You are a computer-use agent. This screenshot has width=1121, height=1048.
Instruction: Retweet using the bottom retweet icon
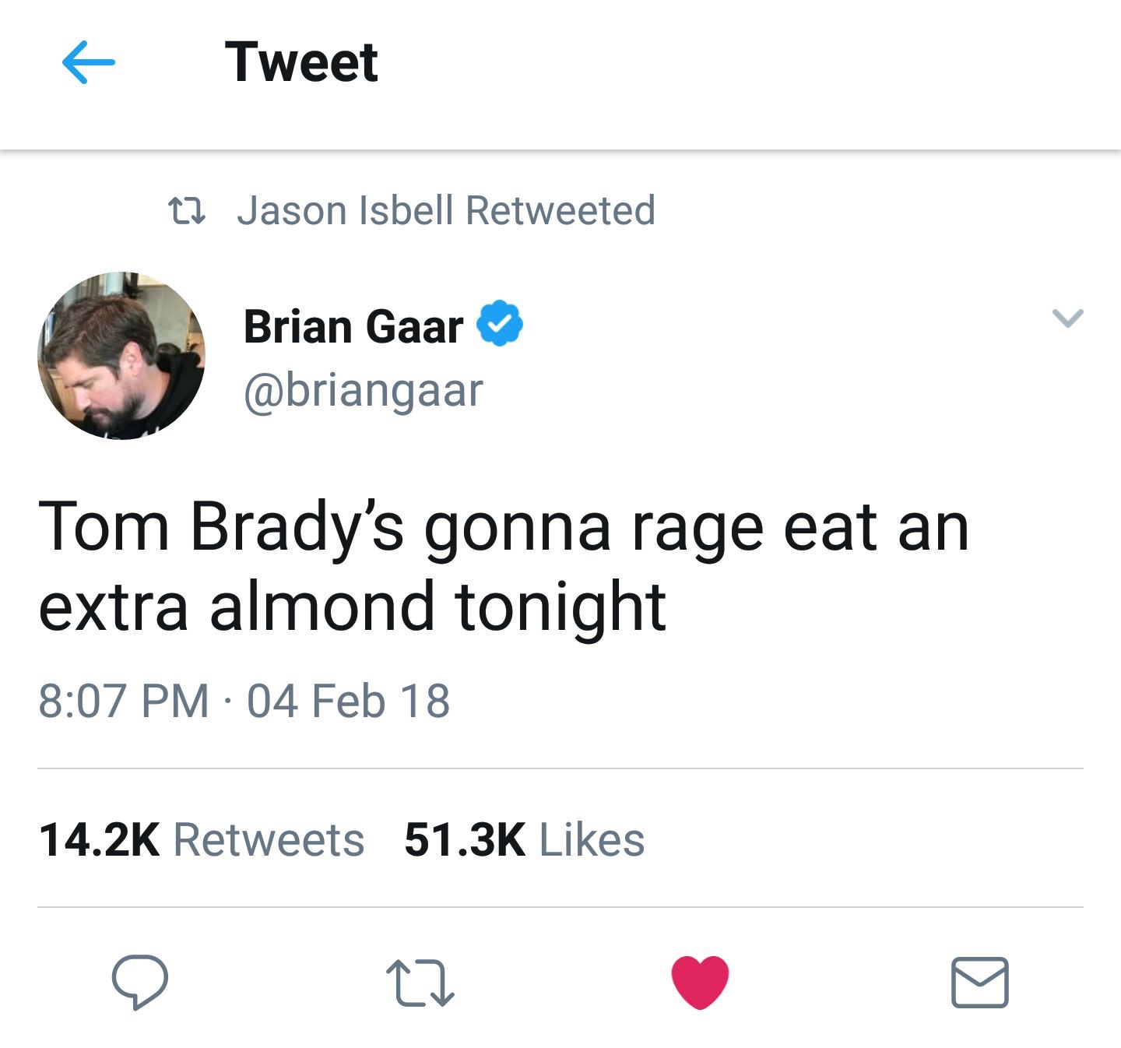pyautogui.click(x=420, y=983)
